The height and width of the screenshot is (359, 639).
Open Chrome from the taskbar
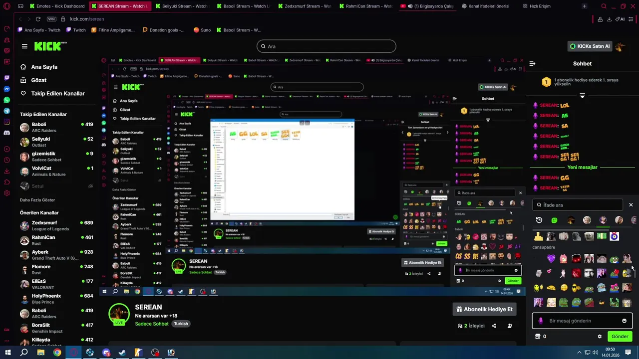click(57, 353)
